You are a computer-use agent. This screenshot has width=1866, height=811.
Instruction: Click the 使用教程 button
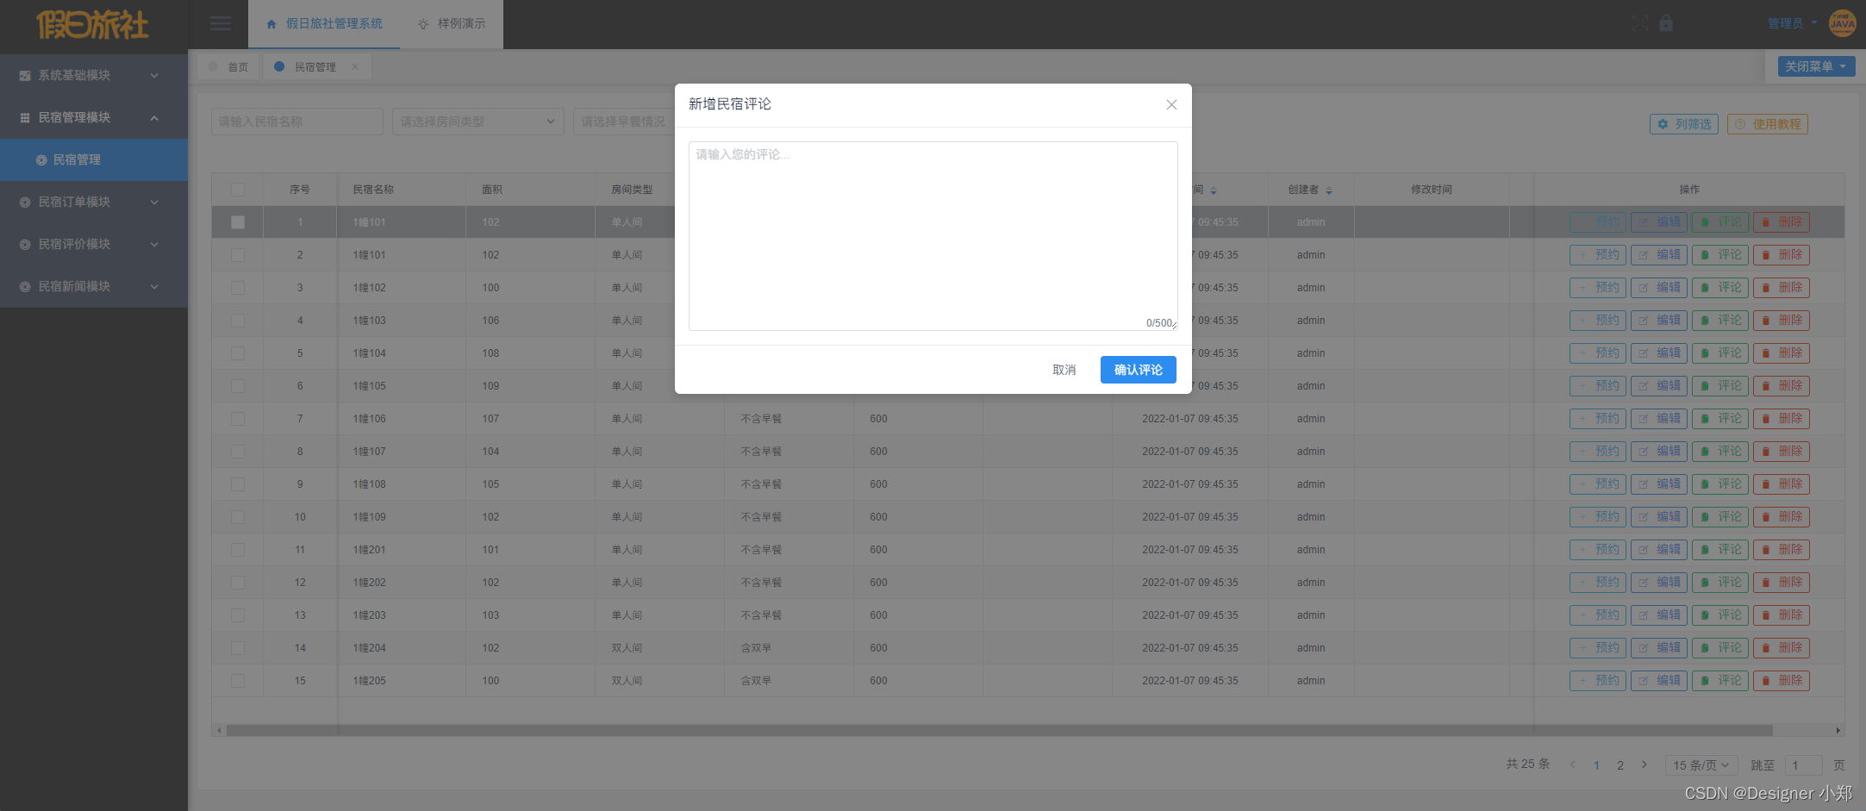[1768, 124]
